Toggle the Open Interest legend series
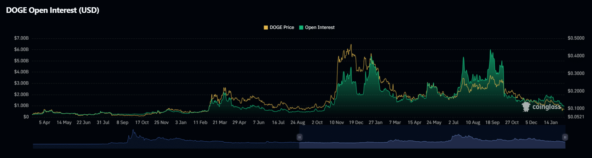Viewport: 592px width, 158px height. point(317,27)
